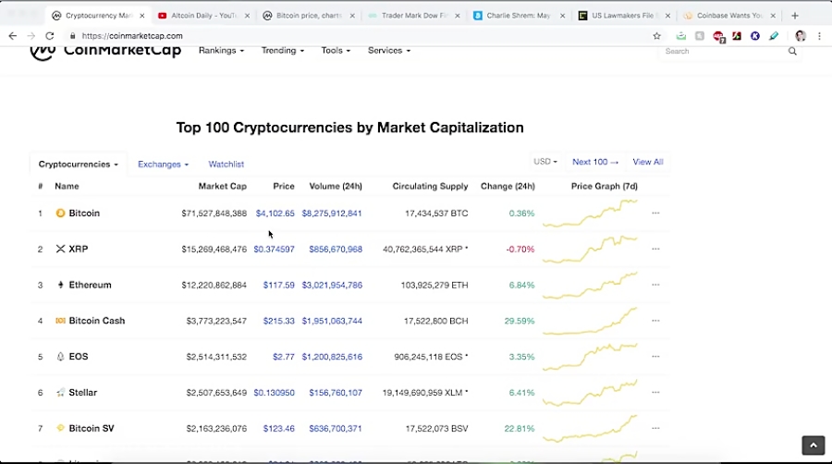Image resolution: width=832 pixels, height=464 pixels.
Task: Click the browser address bar URL
Action: tap(132, 36)
